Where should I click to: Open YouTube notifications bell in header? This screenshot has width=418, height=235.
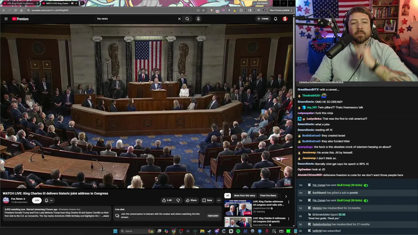276,19
